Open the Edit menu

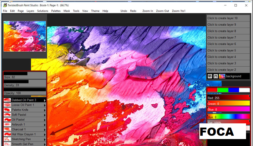12,11
